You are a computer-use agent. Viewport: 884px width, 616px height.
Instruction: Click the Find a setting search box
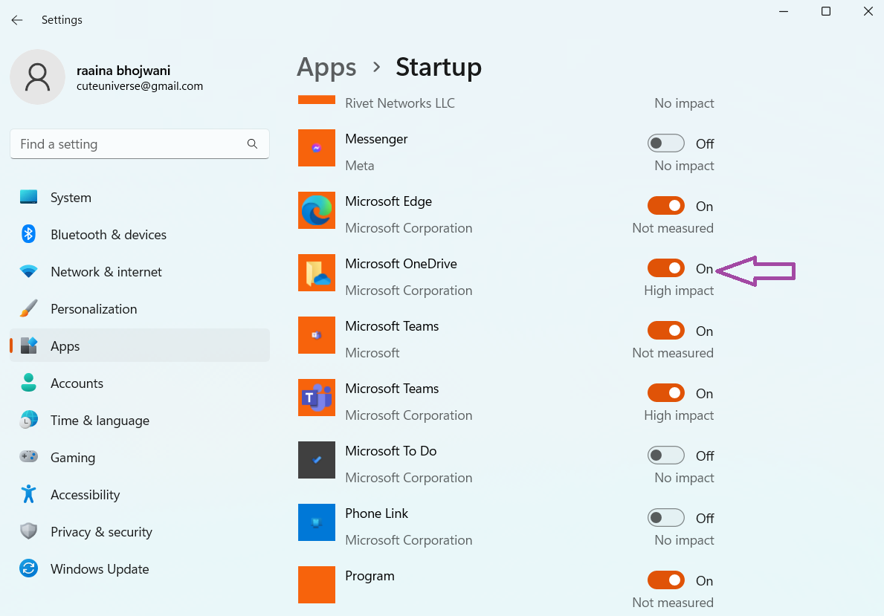[x=130, y=144]
